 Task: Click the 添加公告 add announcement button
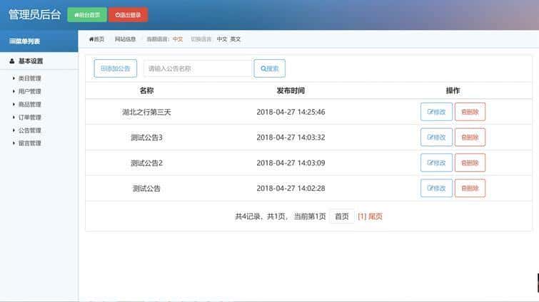pos(116,68)
